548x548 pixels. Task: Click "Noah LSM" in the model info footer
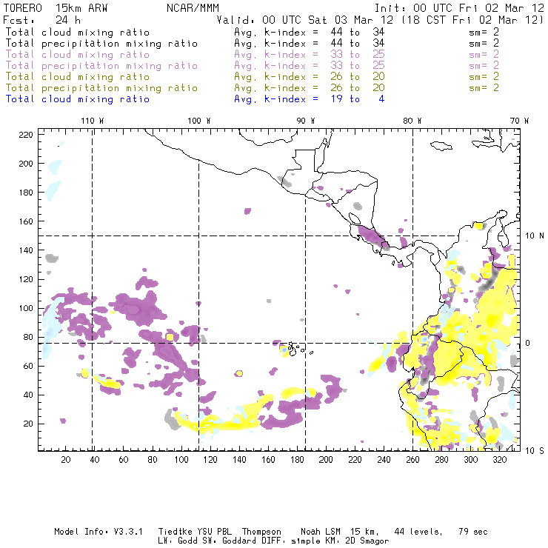pyautogui.click(x=321, y=532)
